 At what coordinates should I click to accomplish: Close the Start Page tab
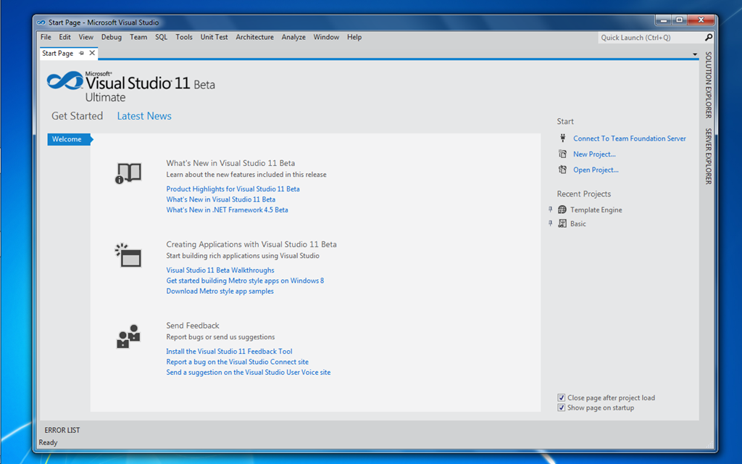coord(92,53)
